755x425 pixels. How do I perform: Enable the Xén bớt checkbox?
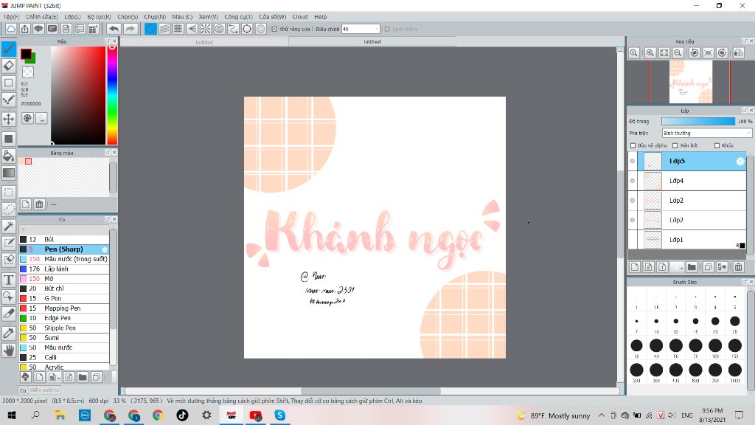tap(675, 145)
